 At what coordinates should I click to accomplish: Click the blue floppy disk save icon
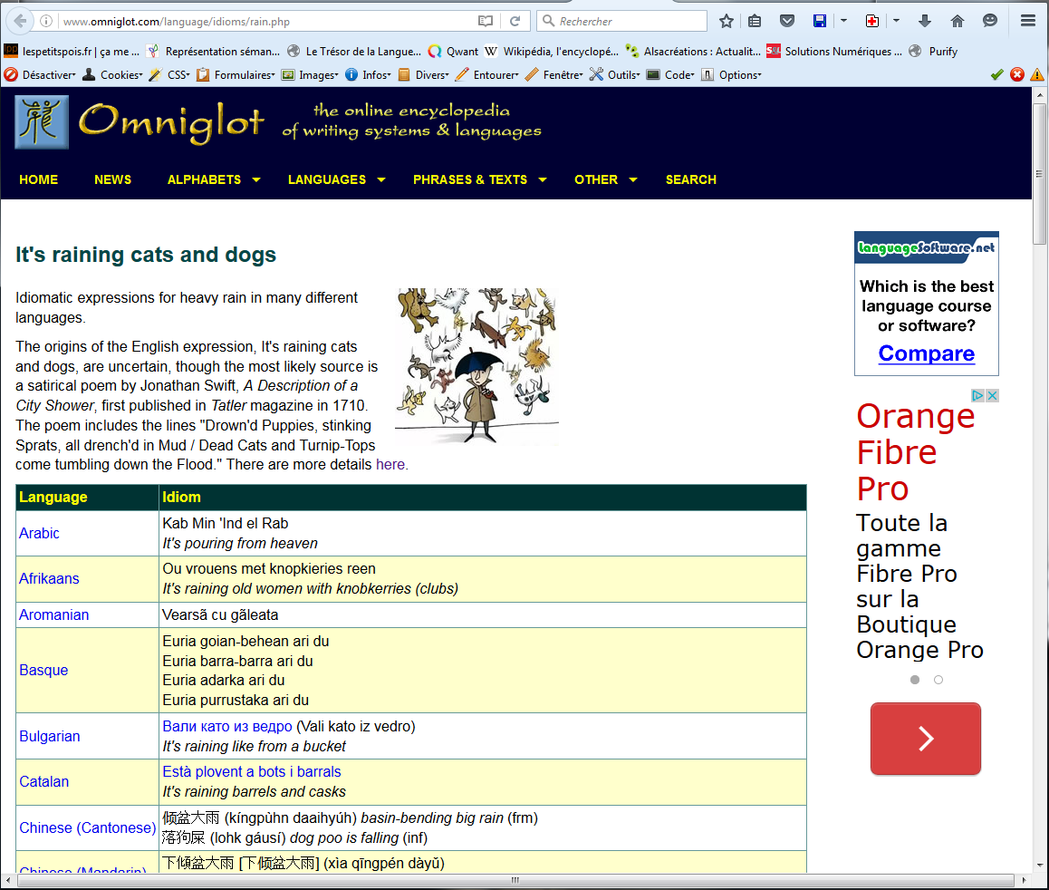[x=819, y=21]
